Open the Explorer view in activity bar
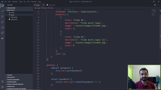Viewport: 161px width, 90px height. click(x=3, y=5)
